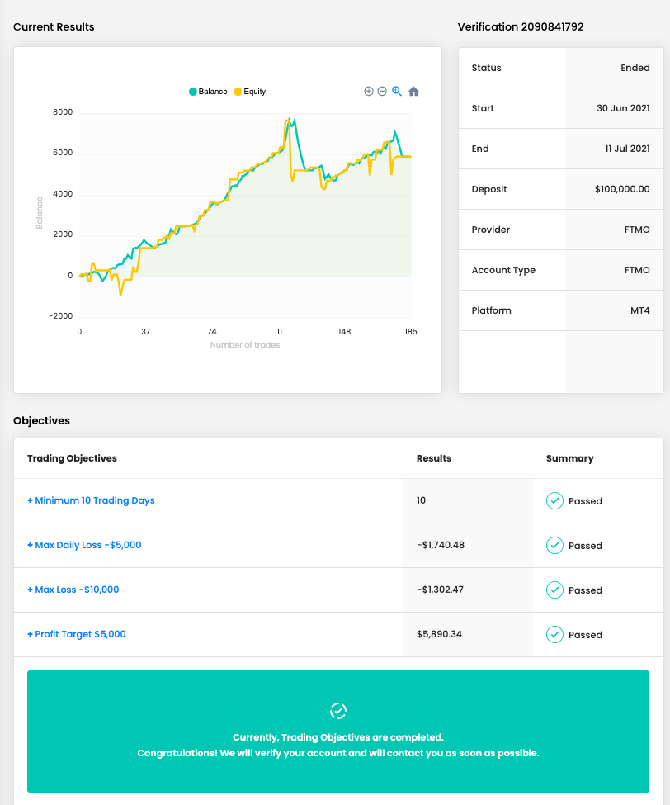Click the teal Balance legend color dot
Screen dimensions: 670x805
(x=193, y=92)
